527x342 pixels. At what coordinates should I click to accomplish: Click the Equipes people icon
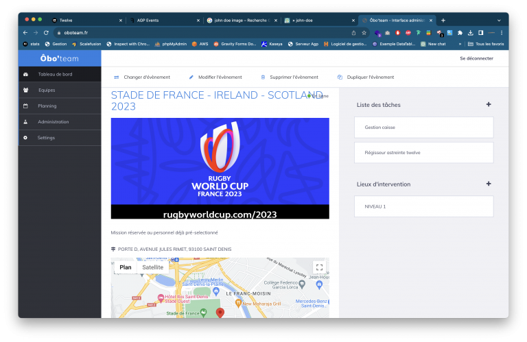25,90
